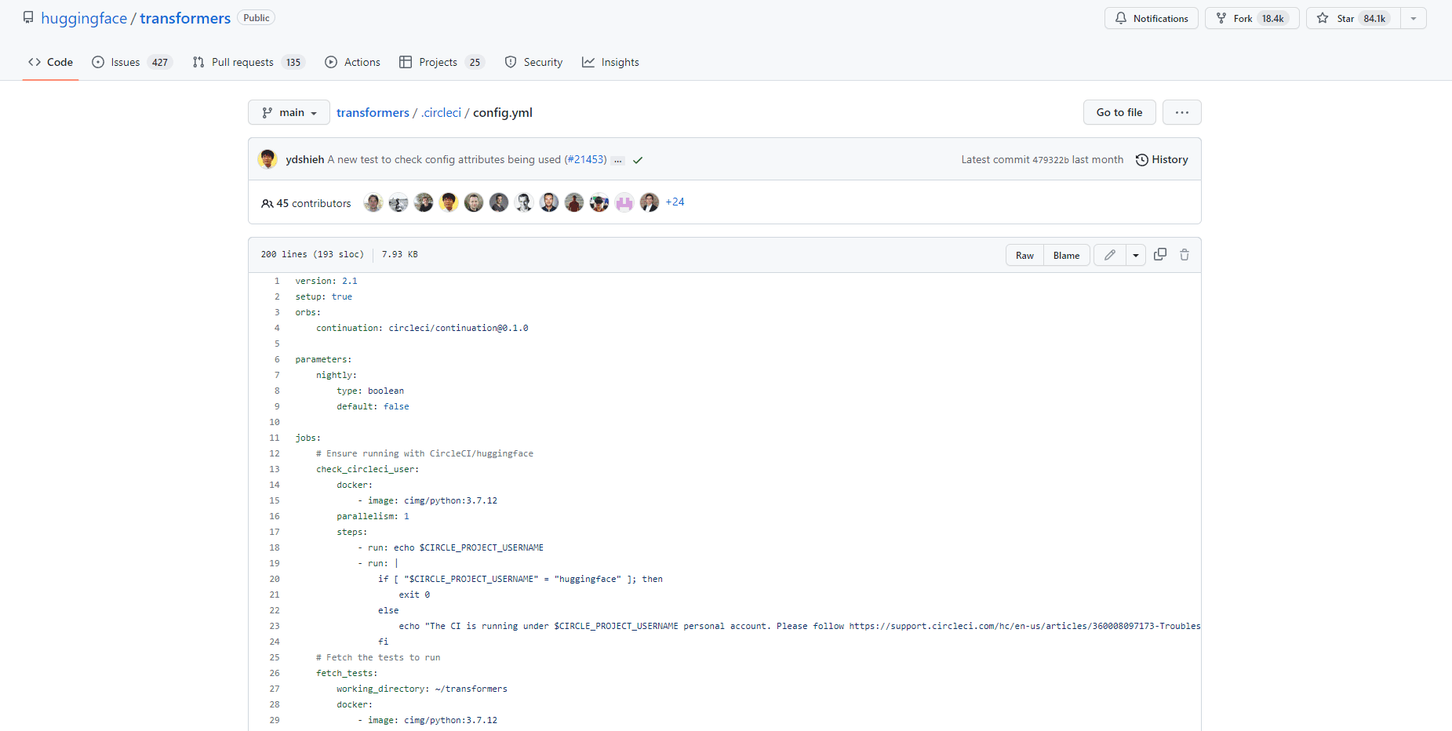The image size is (1452, 731).
Task: Click the Star count 84.1k
Action: point(1374,18)
